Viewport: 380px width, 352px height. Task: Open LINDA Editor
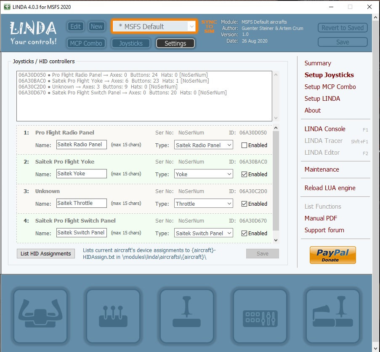tap(322, 153)
